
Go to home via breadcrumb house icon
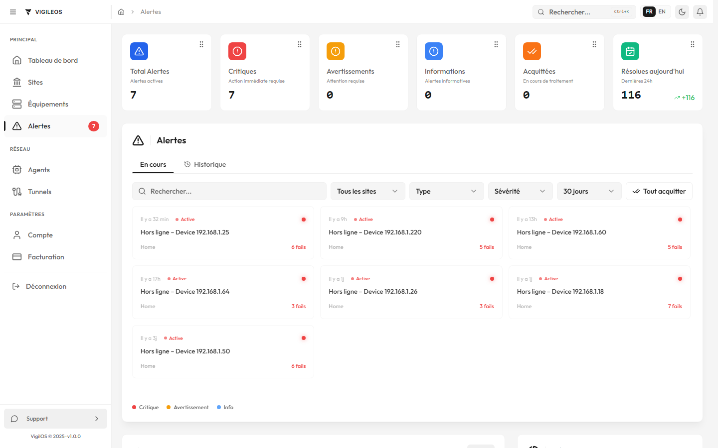click(x=121, y=12)
